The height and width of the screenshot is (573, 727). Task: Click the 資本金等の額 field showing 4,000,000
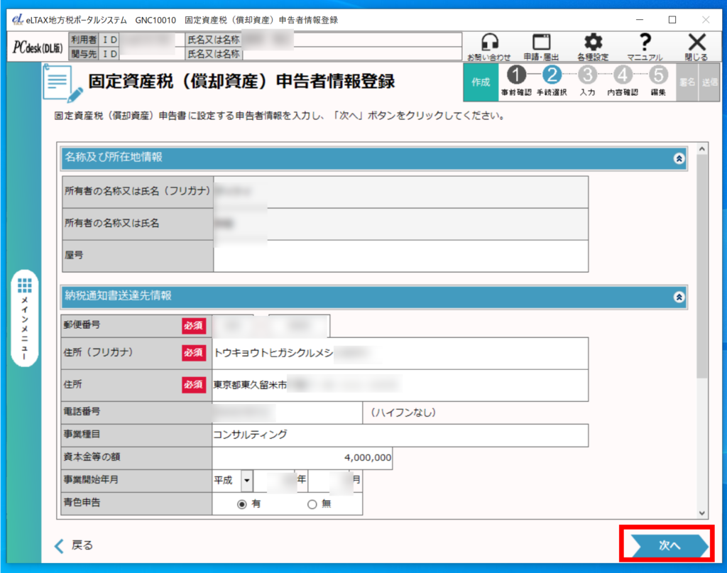click(302, 458)
